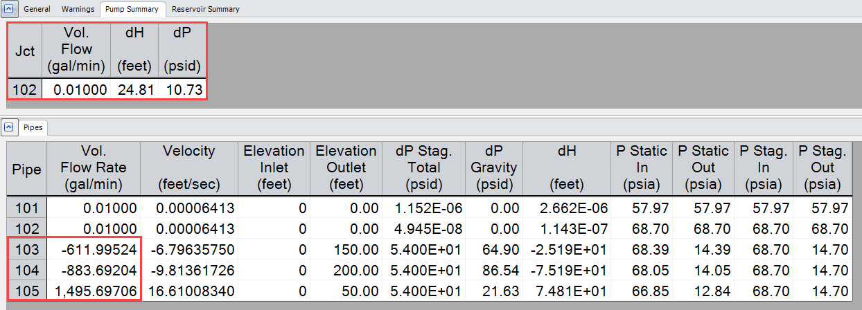Click the Pipe column header
Viewport: 862px width, 310px height.
pos(27,169)
